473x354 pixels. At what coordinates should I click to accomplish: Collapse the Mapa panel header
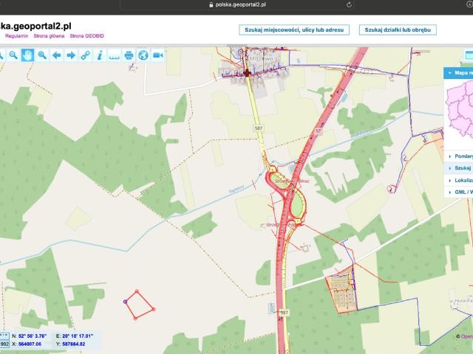point(458,73)
